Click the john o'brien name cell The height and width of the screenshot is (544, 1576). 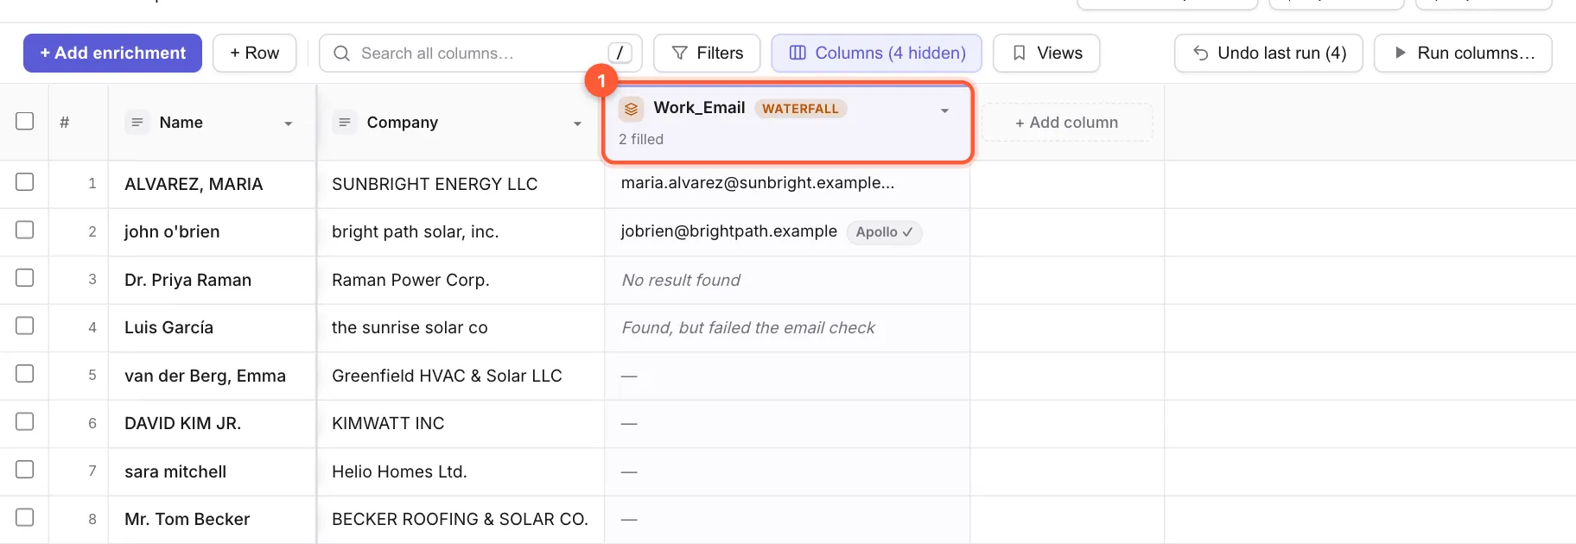(x=213, y=232)
